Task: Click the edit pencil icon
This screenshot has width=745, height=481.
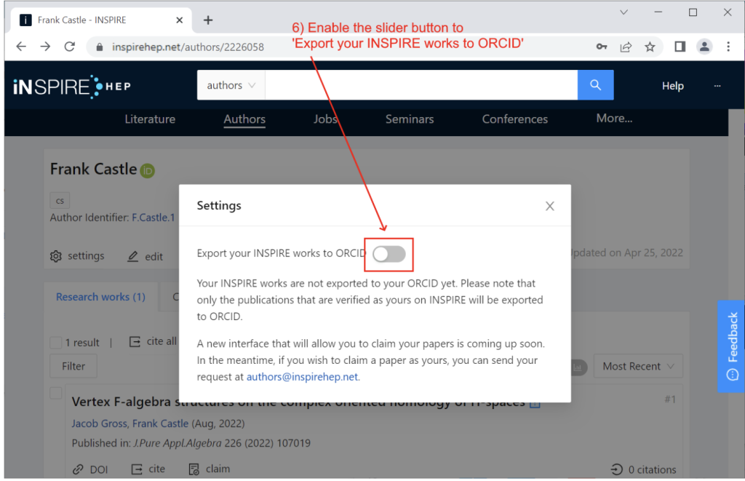Action: pyautogui.click(x=133, y=257)
